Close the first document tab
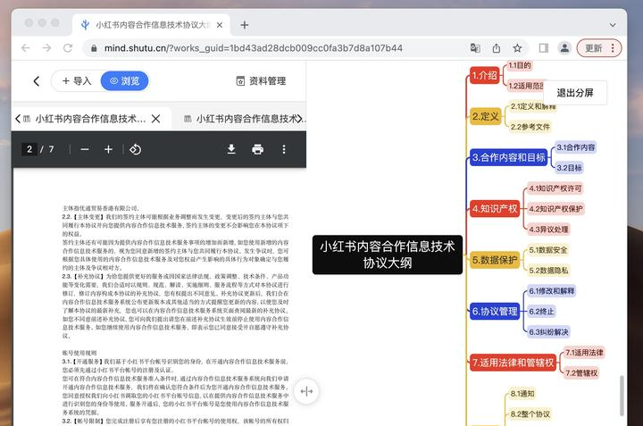This screenshot has width=643, height=426. pos(155,119)
